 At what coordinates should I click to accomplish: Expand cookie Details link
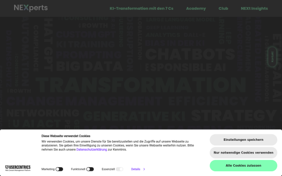point(136,169)
